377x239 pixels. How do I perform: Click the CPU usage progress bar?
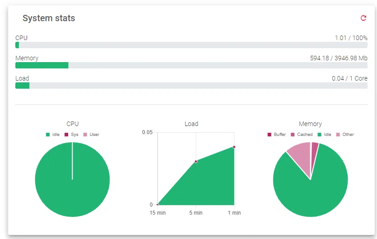pos(191,45)
